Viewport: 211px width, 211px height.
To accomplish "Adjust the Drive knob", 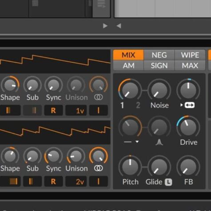I will tap(188, 127).
